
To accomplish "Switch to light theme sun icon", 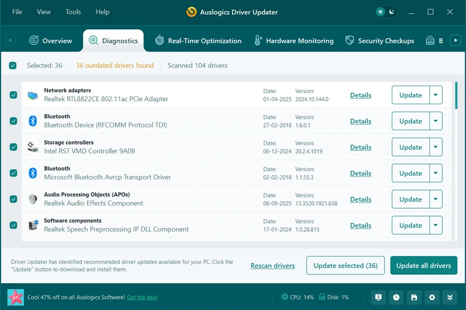I will 380,12.
